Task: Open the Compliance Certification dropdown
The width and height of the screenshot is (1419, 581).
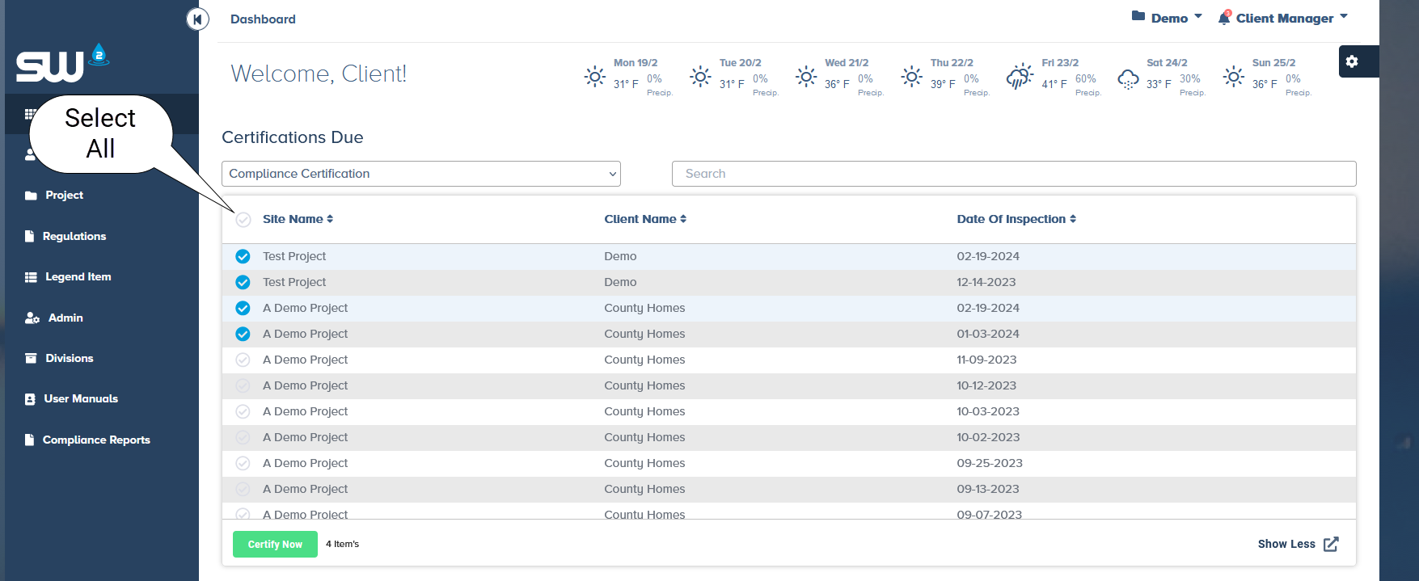Action: point(420,174)
